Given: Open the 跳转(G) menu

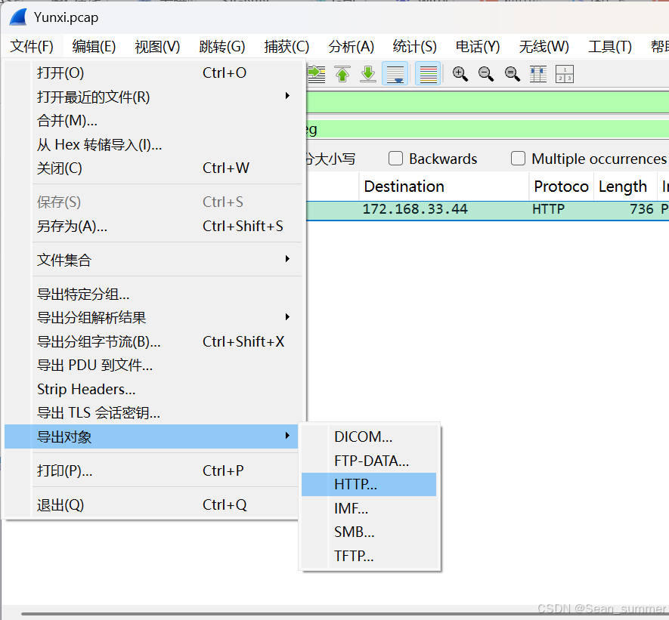Looking at the screenshot, I should [x=221, y=46].
